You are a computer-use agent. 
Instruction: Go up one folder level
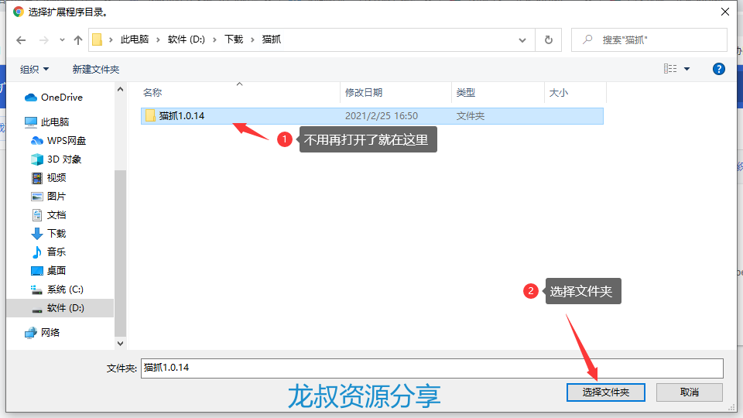78,40
